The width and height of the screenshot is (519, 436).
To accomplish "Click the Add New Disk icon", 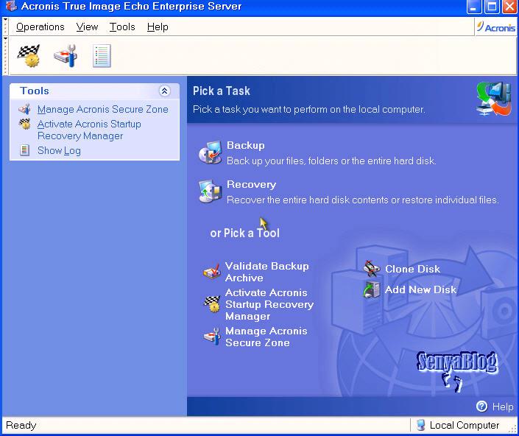I will (372, 289).
